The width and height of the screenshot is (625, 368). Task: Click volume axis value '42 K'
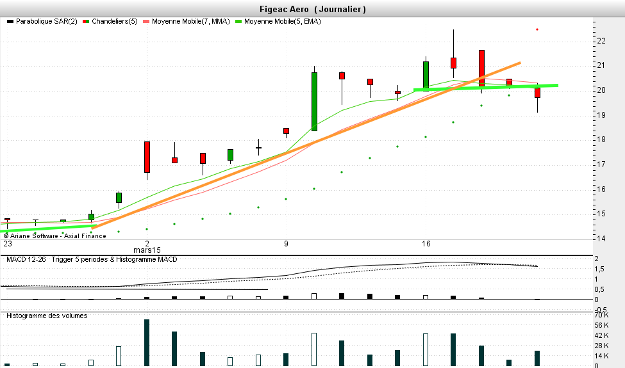point(601,336)
